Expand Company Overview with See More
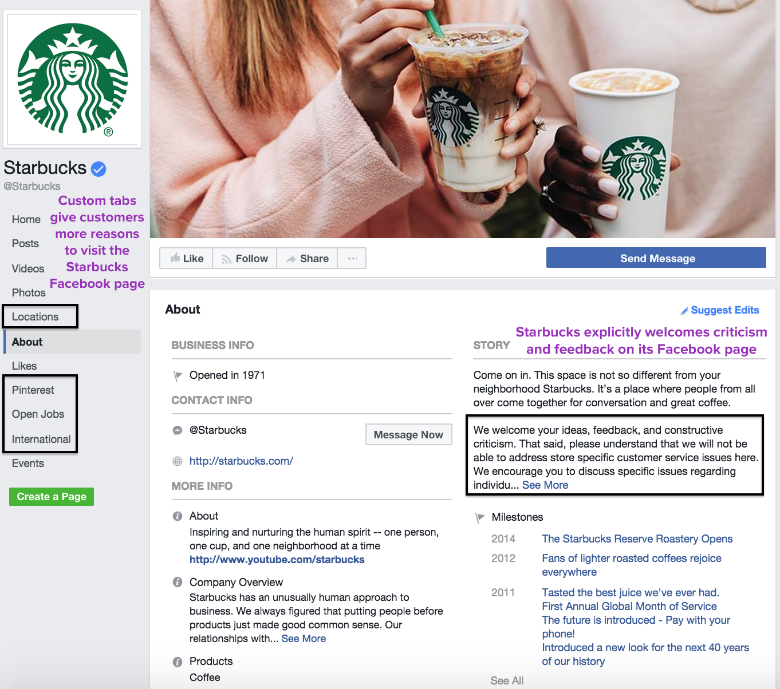 tap(304, 638)
